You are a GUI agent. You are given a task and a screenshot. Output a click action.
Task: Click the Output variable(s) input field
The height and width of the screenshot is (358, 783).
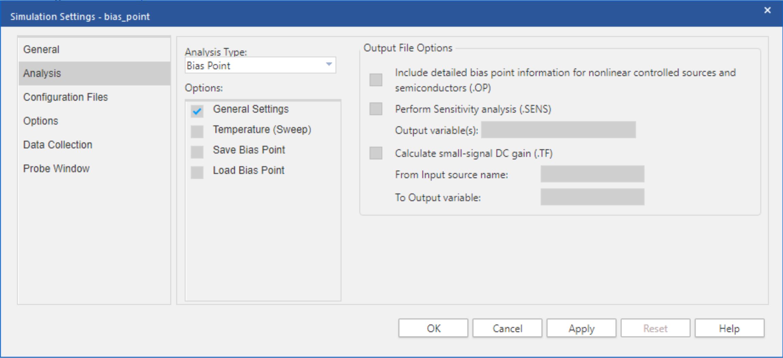tap(559, 130)
